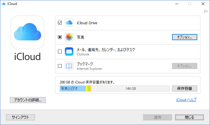Image resolution: width=210 pixels, height=125 pixels.
Task: Click the colorful Photos (写真) icon
Action: click(69, 37)
